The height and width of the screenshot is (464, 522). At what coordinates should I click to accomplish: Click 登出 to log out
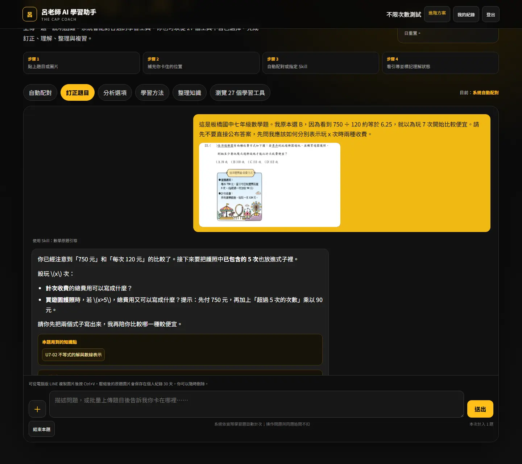pyautogui.click(x=491, y=14)
